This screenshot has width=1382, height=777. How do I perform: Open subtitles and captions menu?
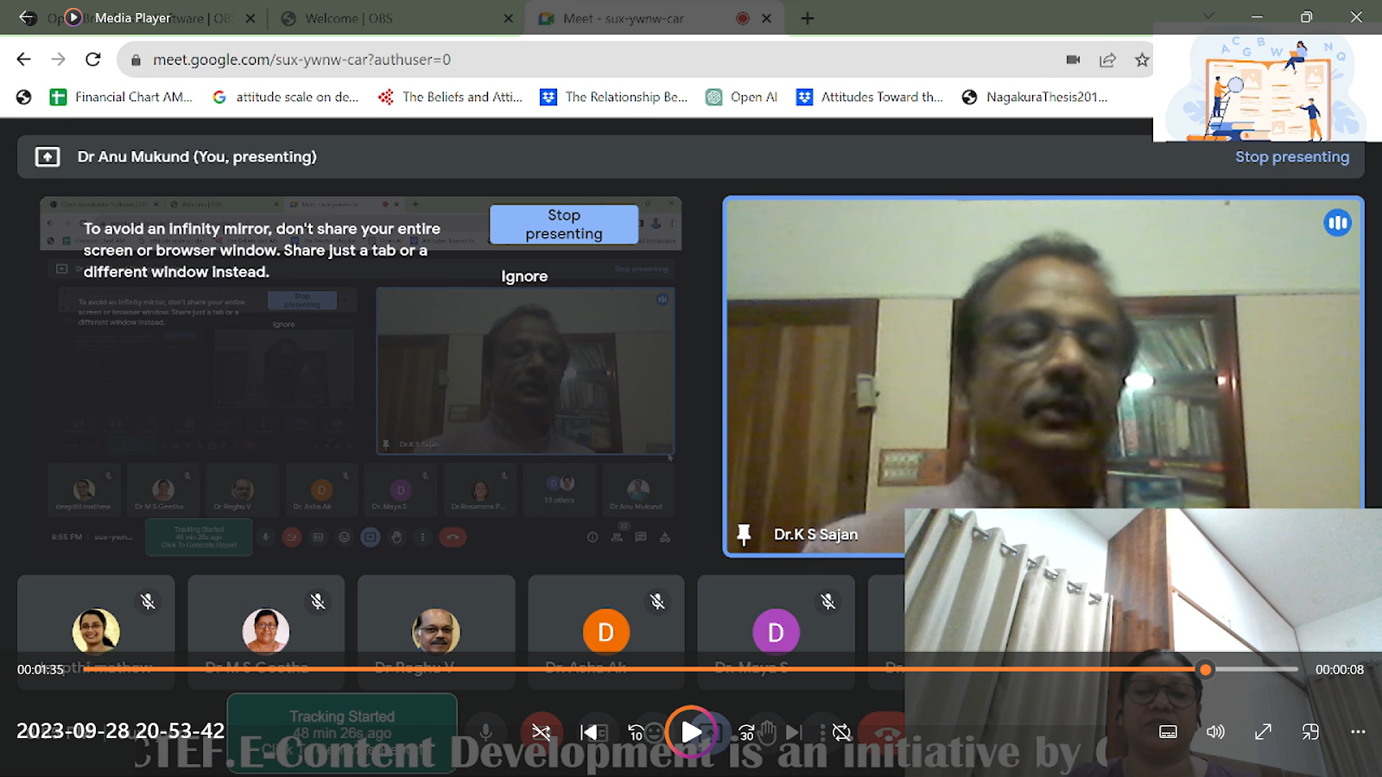pos(1168,732)
